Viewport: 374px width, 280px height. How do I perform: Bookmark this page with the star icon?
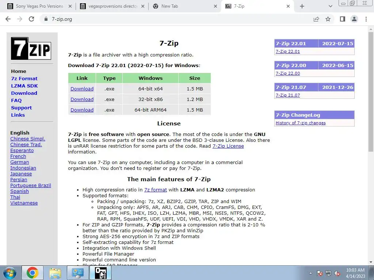pos(328,19)
